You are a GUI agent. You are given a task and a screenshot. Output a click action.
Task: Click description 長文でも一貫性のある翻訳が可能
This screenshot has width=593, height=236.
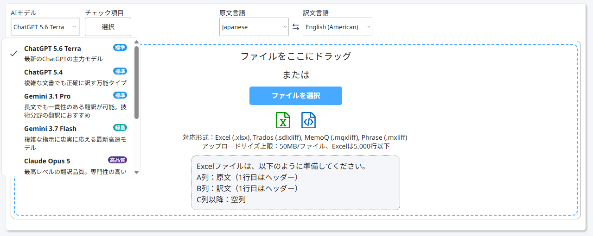[75, 111]
